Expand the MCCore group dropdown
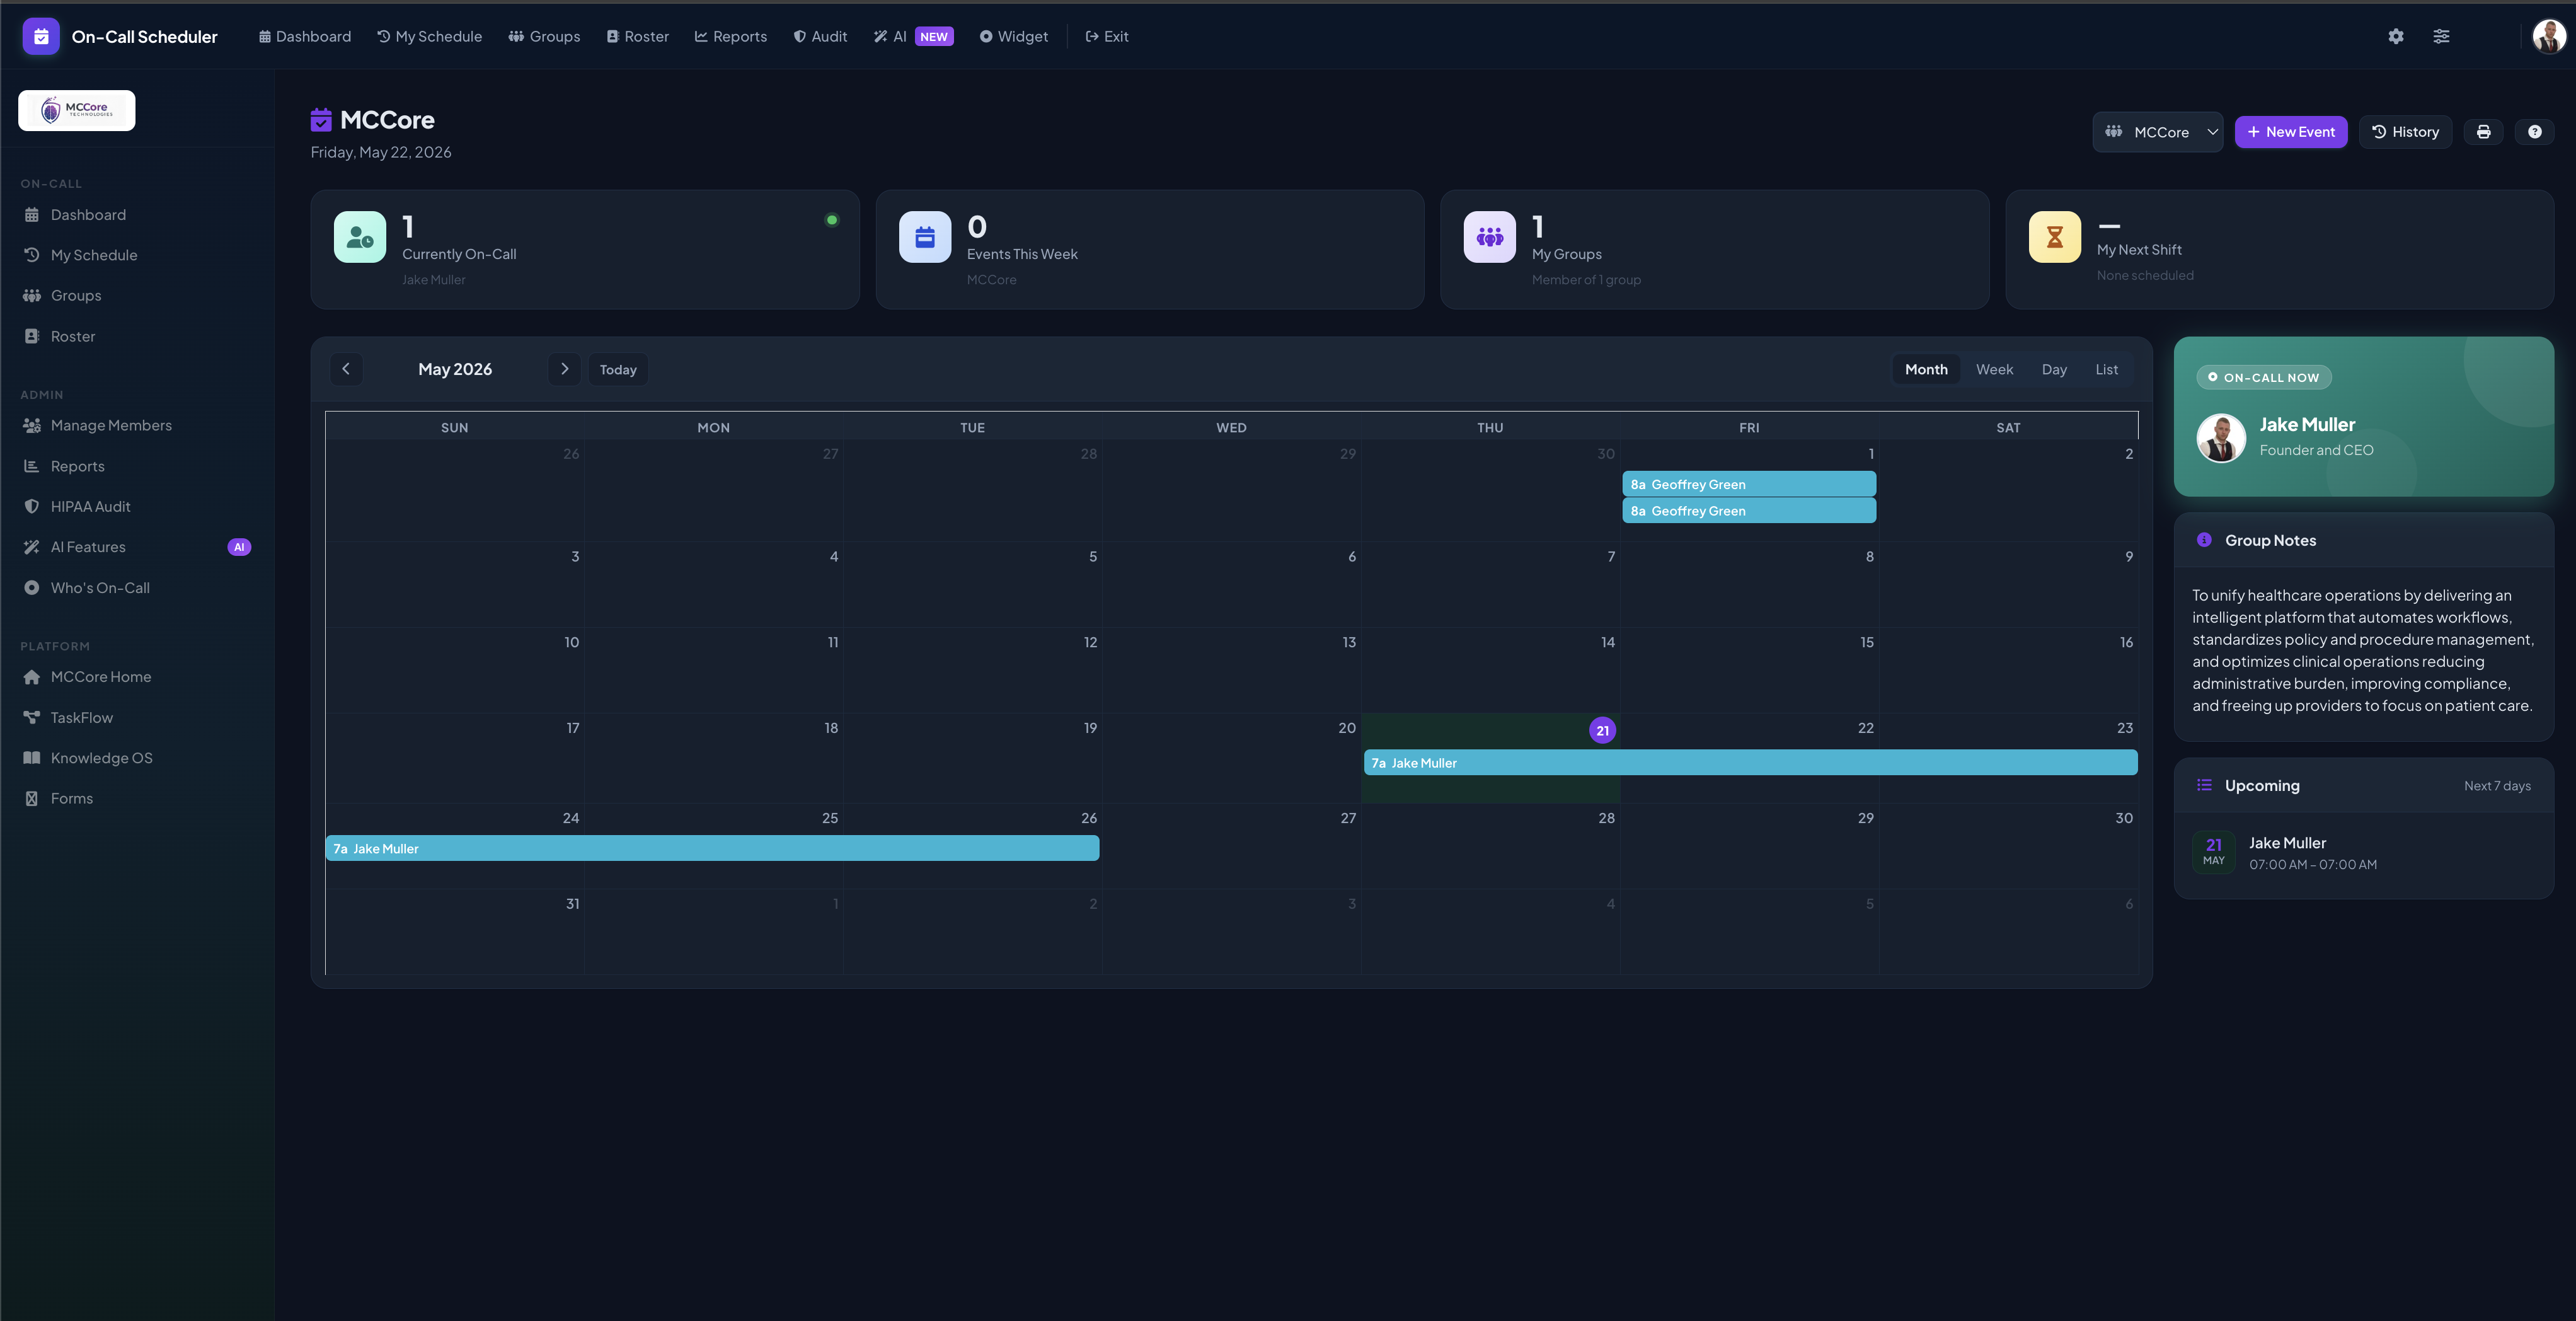 (2158, 132)
